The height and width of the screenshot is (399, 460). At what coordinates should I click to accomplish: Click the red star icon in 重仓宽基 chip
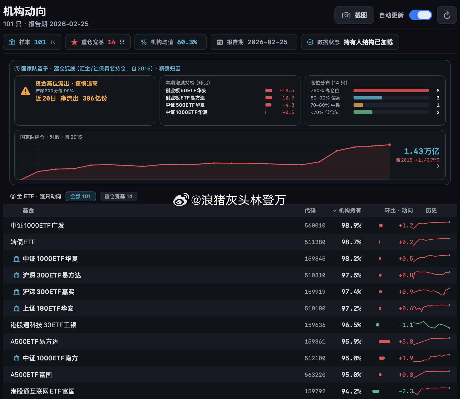(74, 42)
